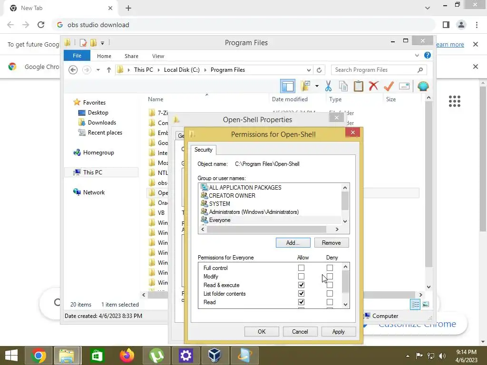Check Deny for List folder contents
This screenshot has width=487, height=365.
330,293
